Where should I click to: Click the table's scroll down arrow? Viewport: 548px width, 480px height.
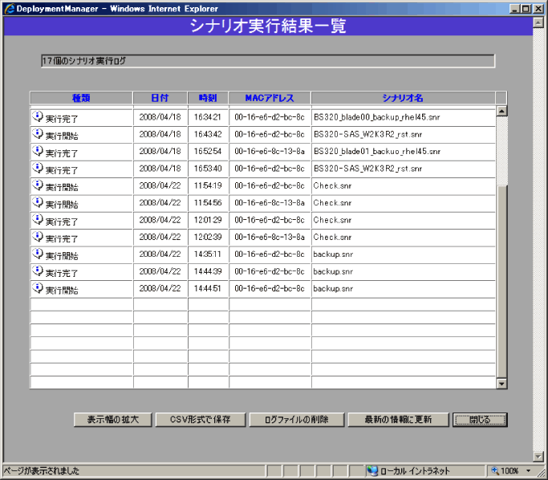tap(502, 384)
